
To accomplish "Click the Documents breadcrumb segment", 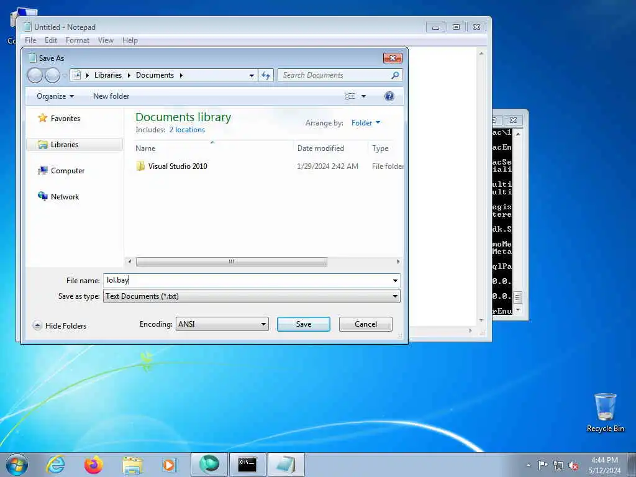I will (155, 75).
